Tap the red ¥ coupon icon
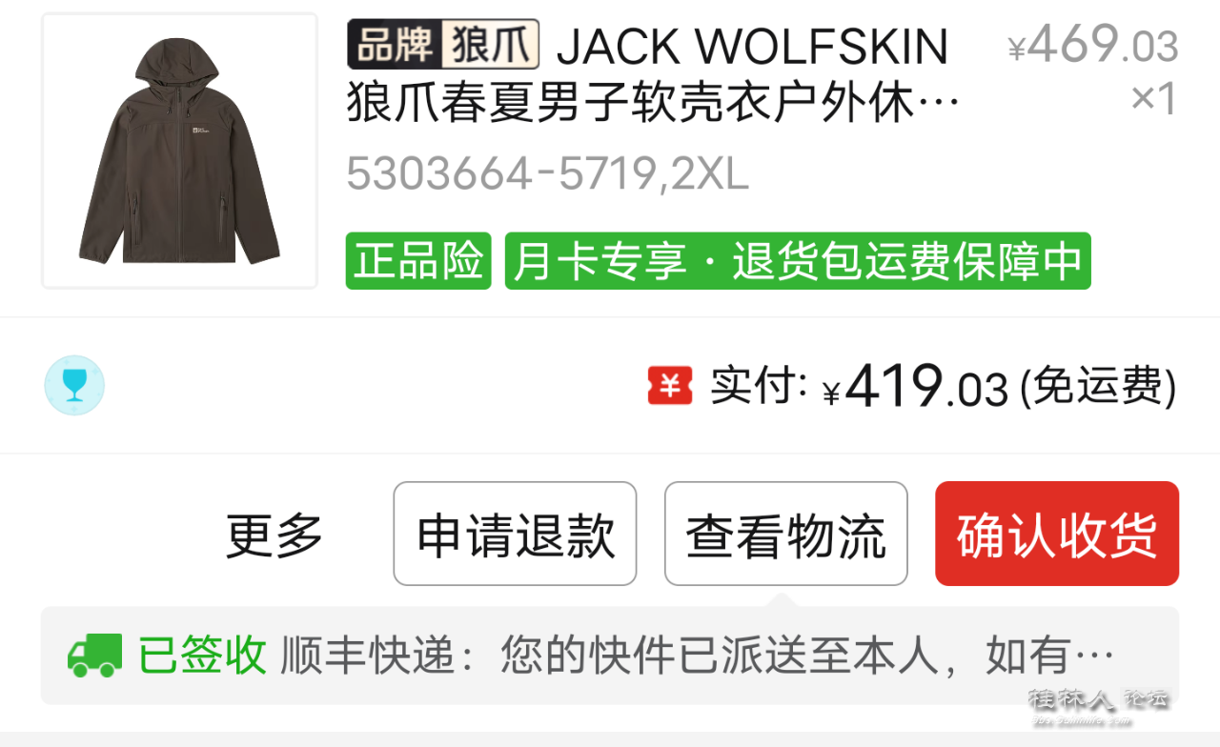 pos(670,386)
